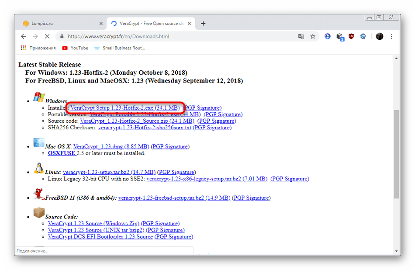Image resolution: width=415 pixels, height=270 pixels.
Task: Download VeraCrypt_1.23.dmg for Mac
Action: pos(111,147)
